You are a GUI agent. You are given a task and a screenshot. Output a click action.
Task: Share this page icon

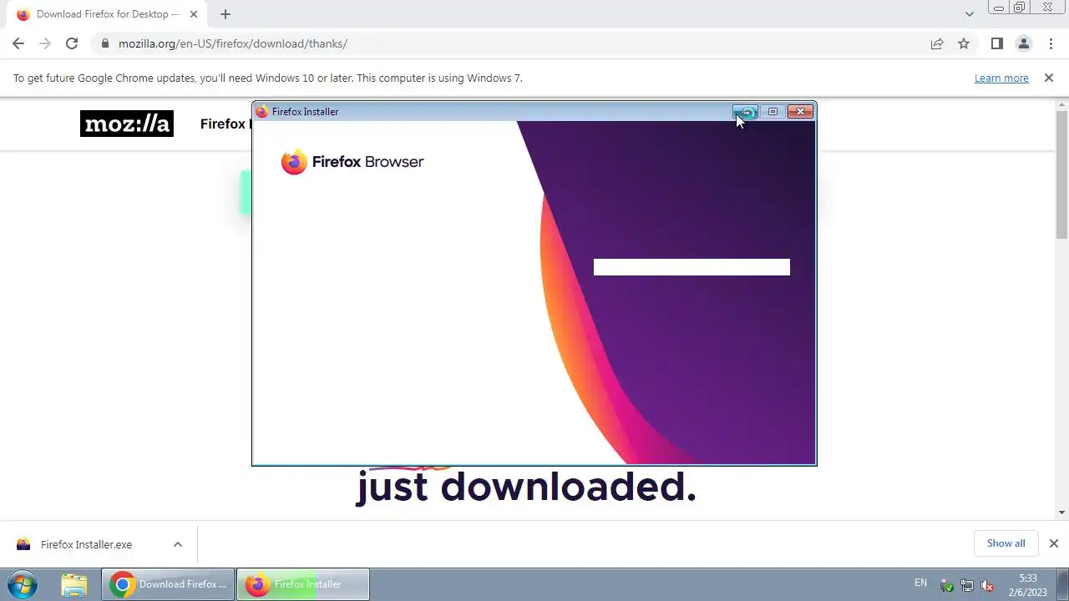pos(937,43)
